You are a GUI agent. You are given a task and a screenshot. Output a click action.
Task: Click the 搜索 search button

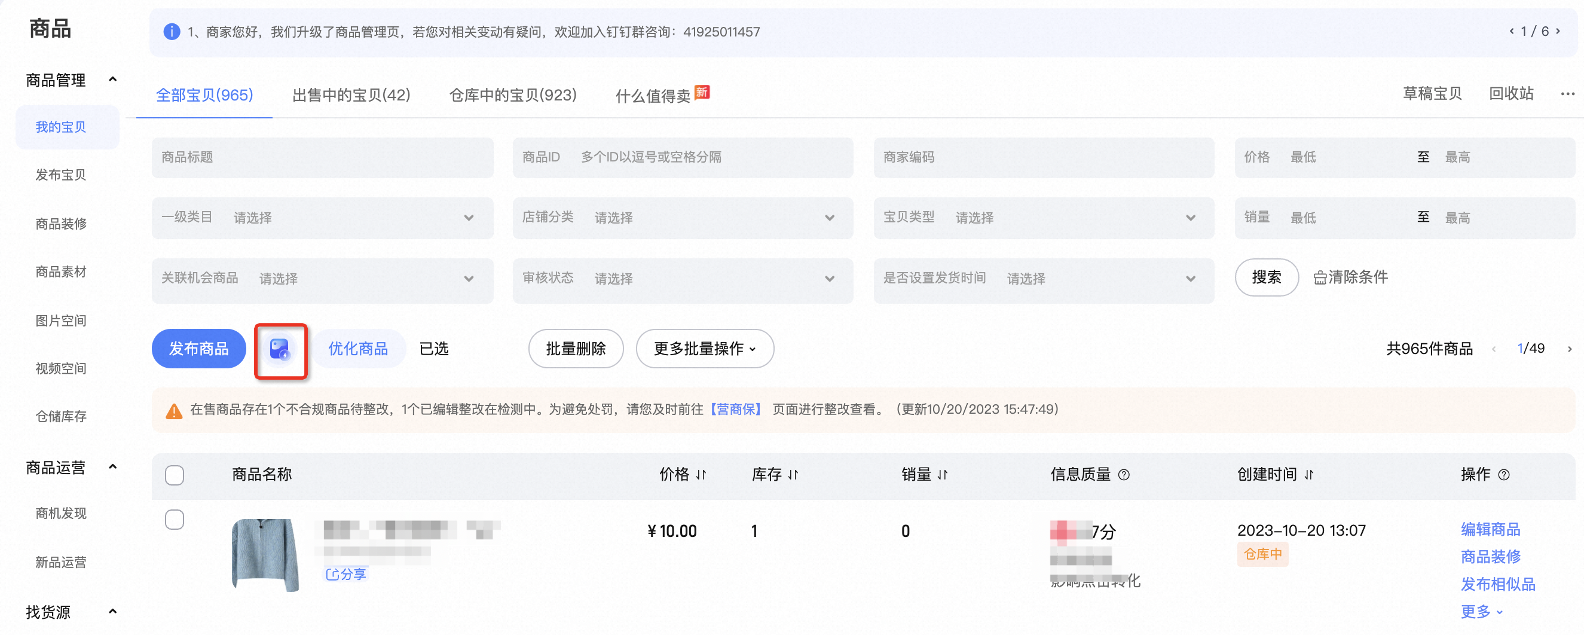(x=1267, y=277)
